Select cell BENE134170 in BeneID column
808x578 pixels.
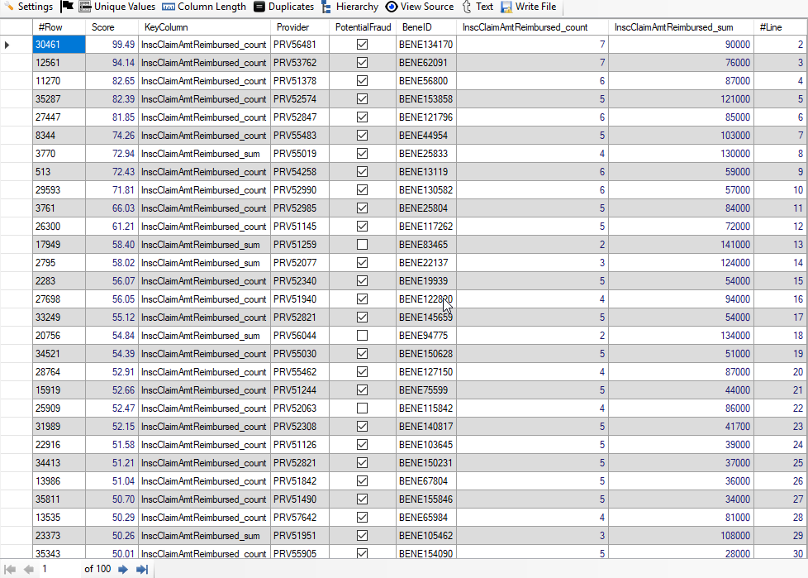coord(425,45)
